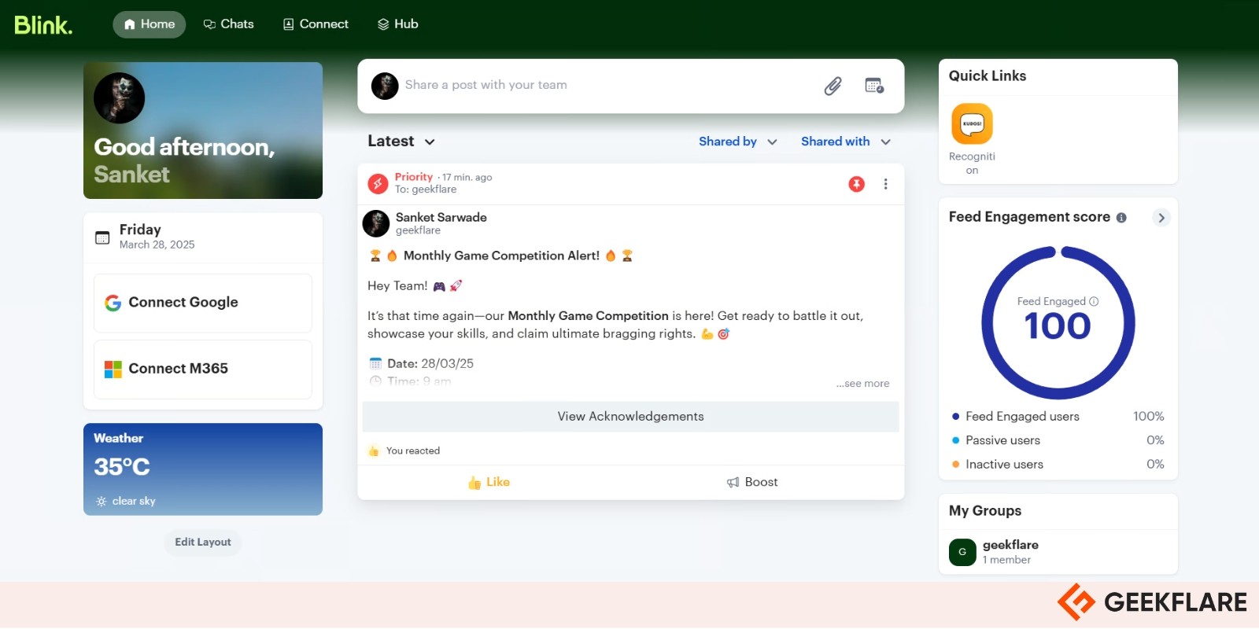
Task: Click the Microsoft 365 logo icon
Action: tap(113, 370)
